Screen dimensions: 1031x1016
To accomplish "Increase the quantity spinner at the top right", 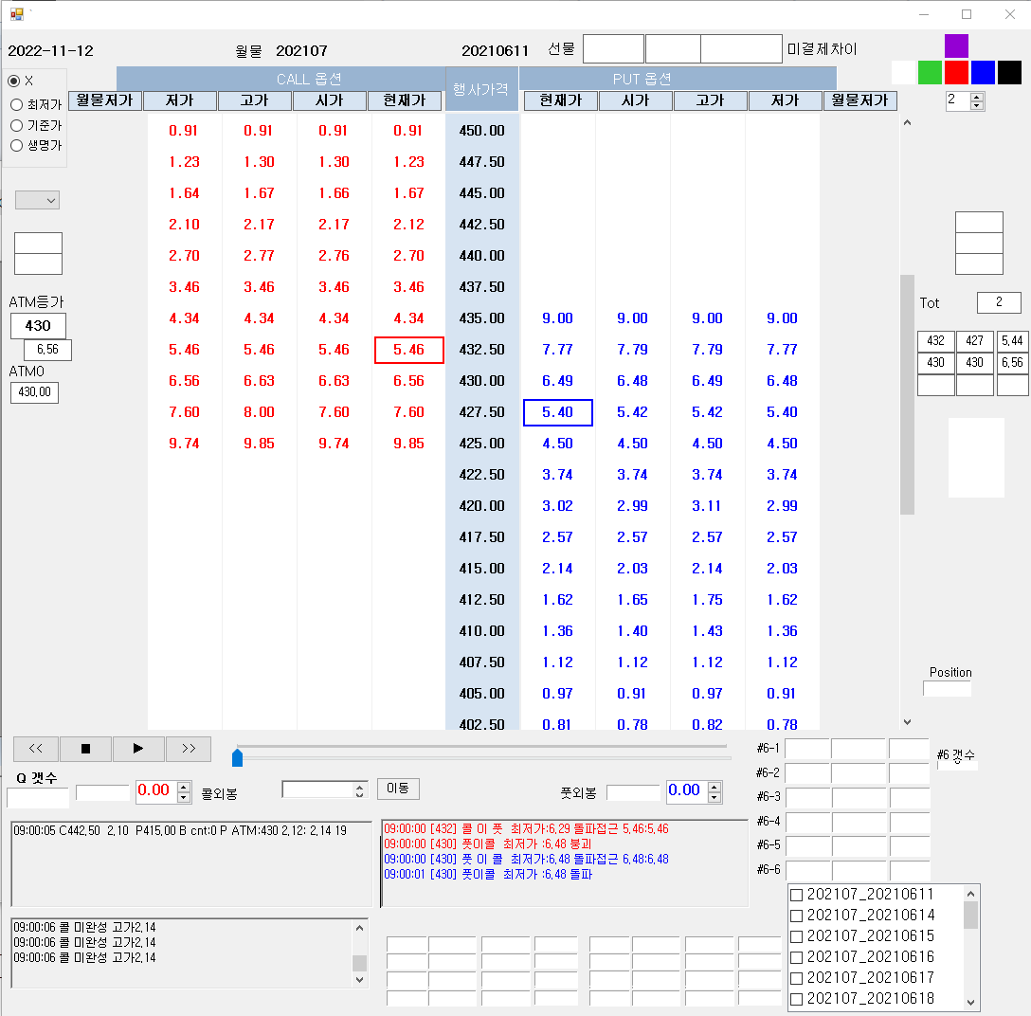I will click(976, 95).
